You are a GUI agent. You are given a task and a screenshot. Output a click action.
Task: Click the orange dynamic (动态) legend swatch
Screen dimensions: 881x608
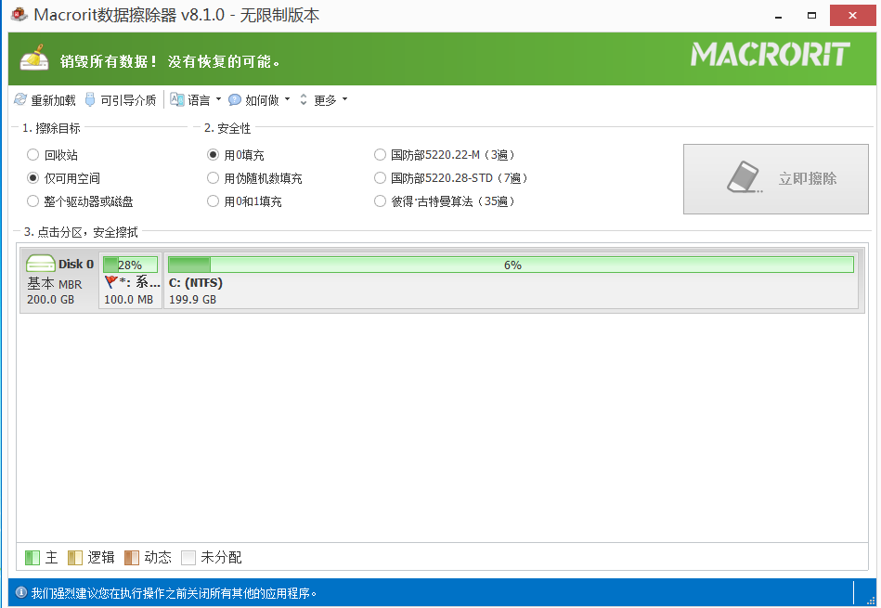(132, 558)
